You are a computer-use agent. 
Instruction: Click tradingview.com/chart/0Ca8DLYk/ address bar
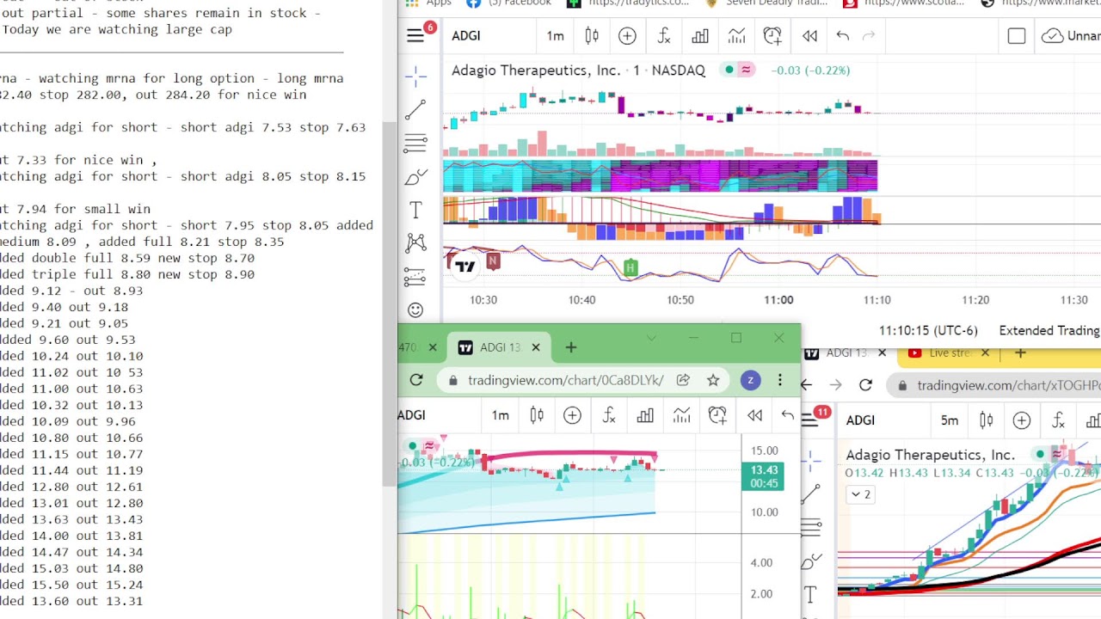(x=565, y=380)
